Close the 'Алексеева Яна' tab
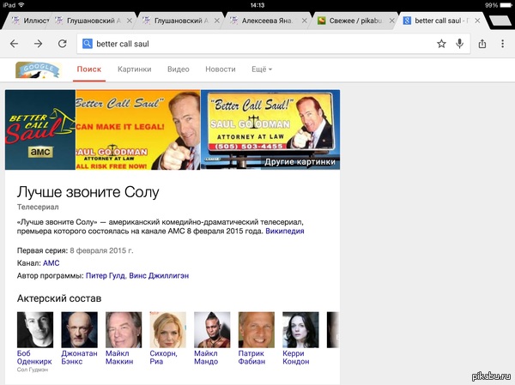Image resolution: width=515 pixels, height=385 pixels. pyautogui.click(x=305, y=21)
